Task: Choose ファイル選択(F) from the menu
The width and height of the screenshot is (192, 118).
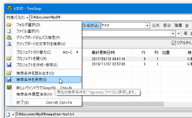Action: pos(44,31)
